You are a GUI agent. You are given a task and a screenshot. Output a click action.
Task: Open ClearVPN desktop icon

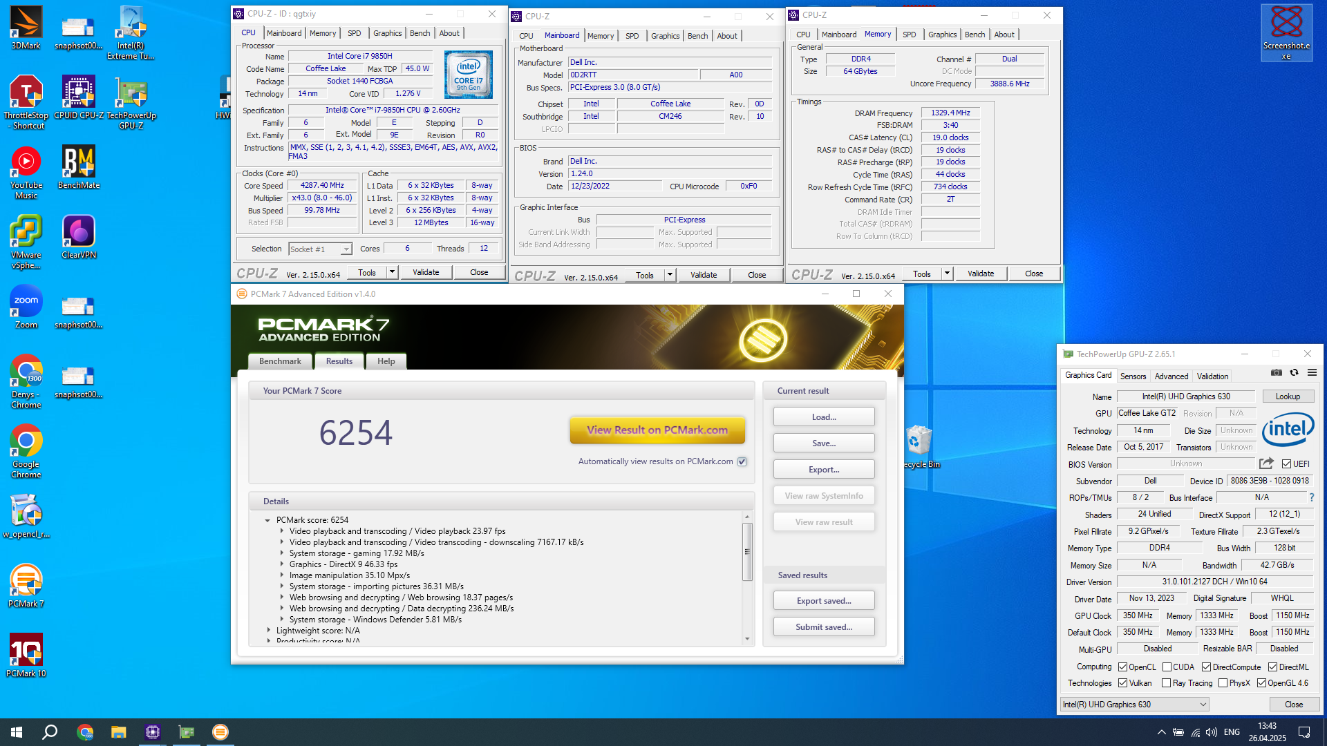(79, 237)
